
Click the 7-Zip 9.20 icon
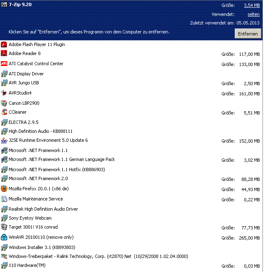click(4, 4)
